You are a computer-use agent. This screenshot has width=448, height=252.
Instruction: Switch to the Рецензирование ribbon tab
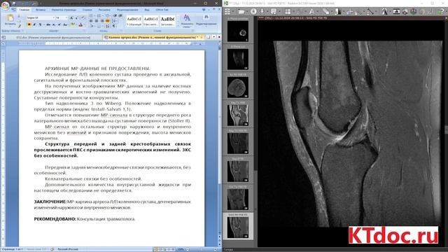[127, 10]
